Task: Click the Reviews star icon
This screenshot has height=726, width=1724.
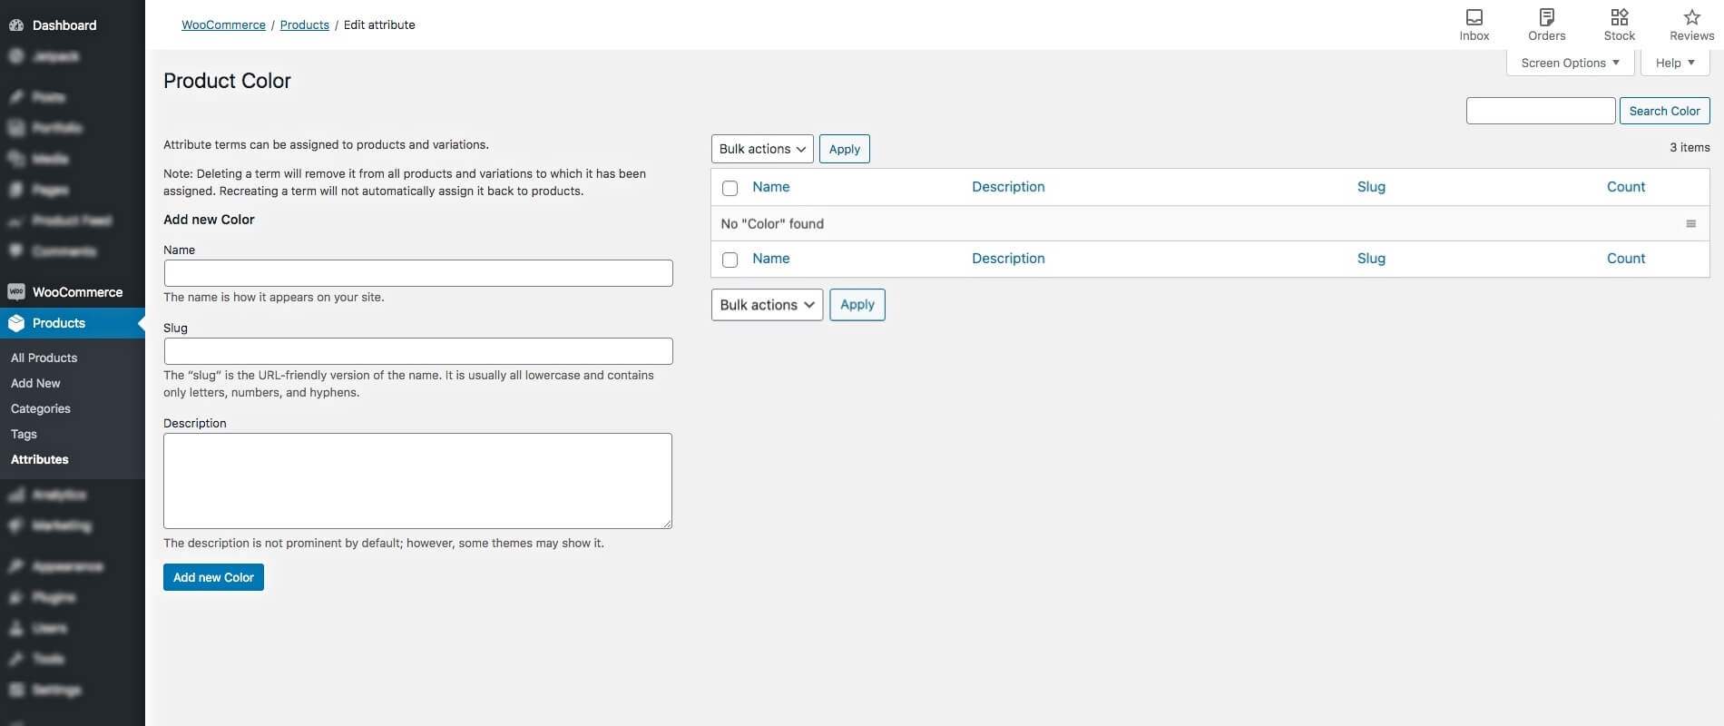Action: (1691, 17)
